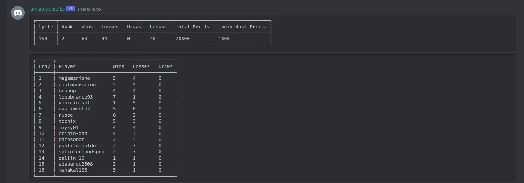The height and width of the screenshot is (183, 524).
Task: Select player lobobranco93
Action: (76, 97)
